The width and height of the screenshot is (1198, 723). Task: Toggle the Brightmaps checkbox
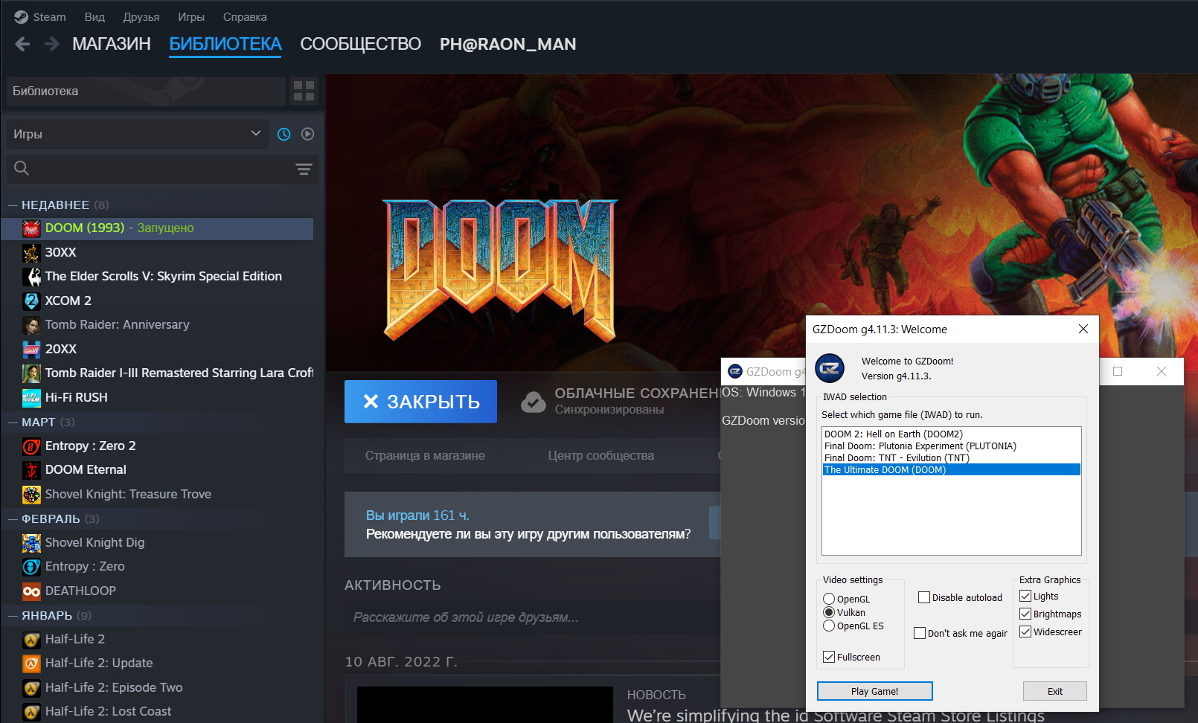[1025, 614]
